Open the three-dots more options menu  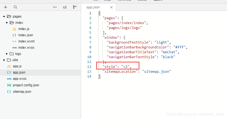[55, 7]
